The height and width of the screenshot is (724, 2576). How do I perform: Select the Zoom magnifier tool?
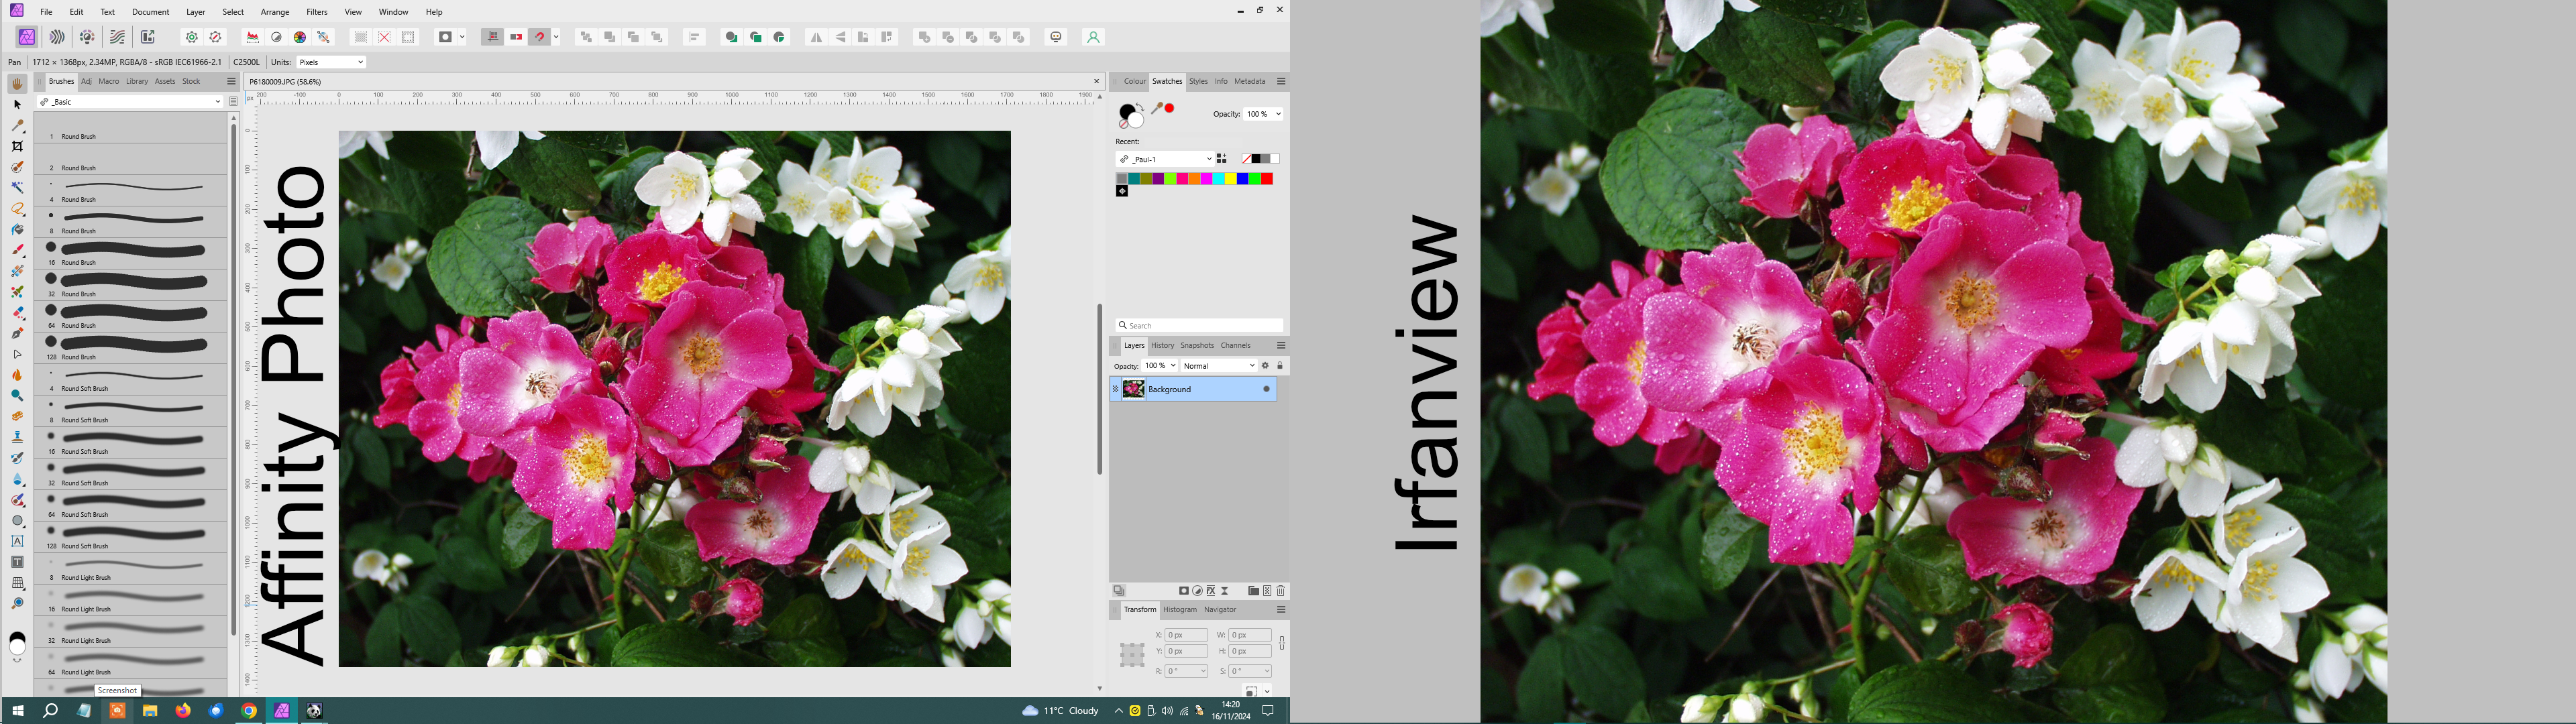coord(17,604)
